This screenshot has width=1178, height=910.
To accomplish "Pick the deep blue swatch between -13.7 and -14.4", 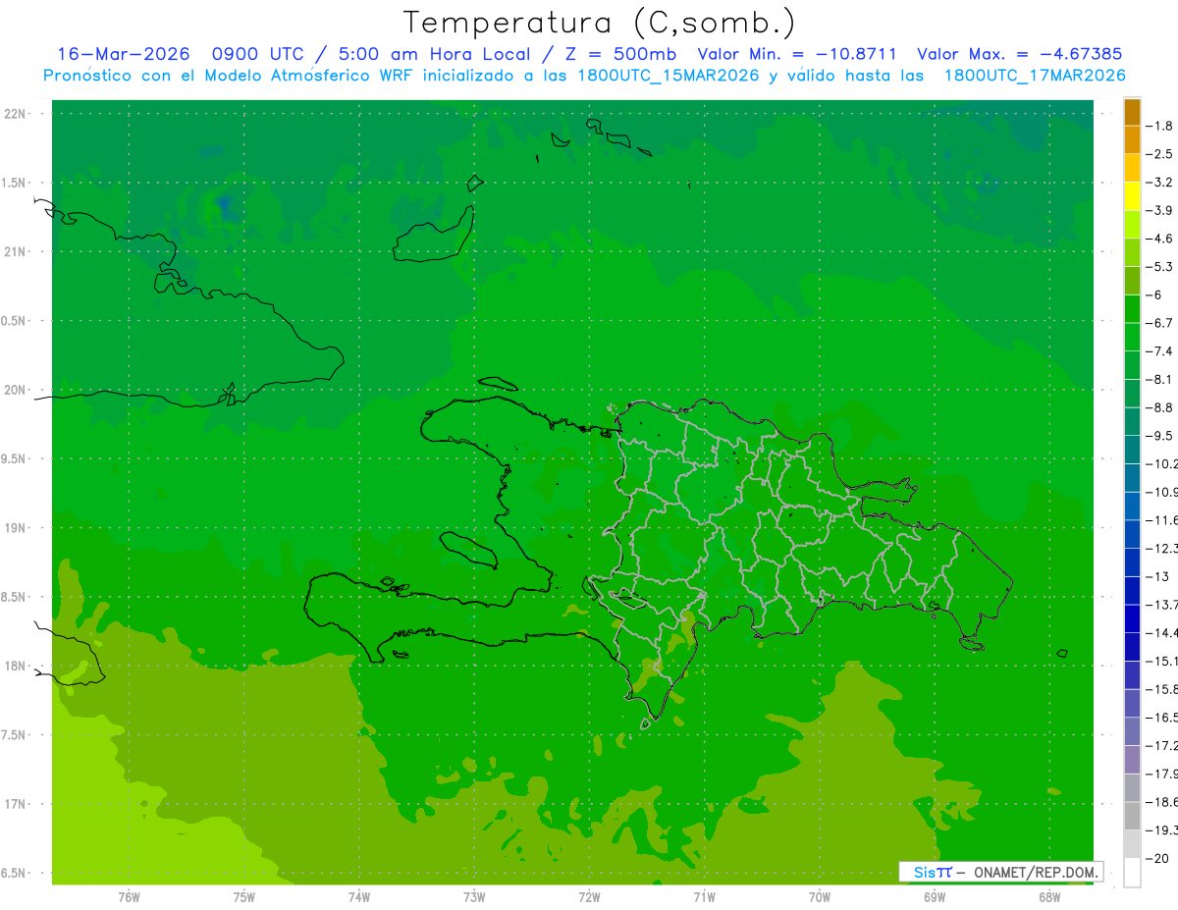I will point(1132,618).
